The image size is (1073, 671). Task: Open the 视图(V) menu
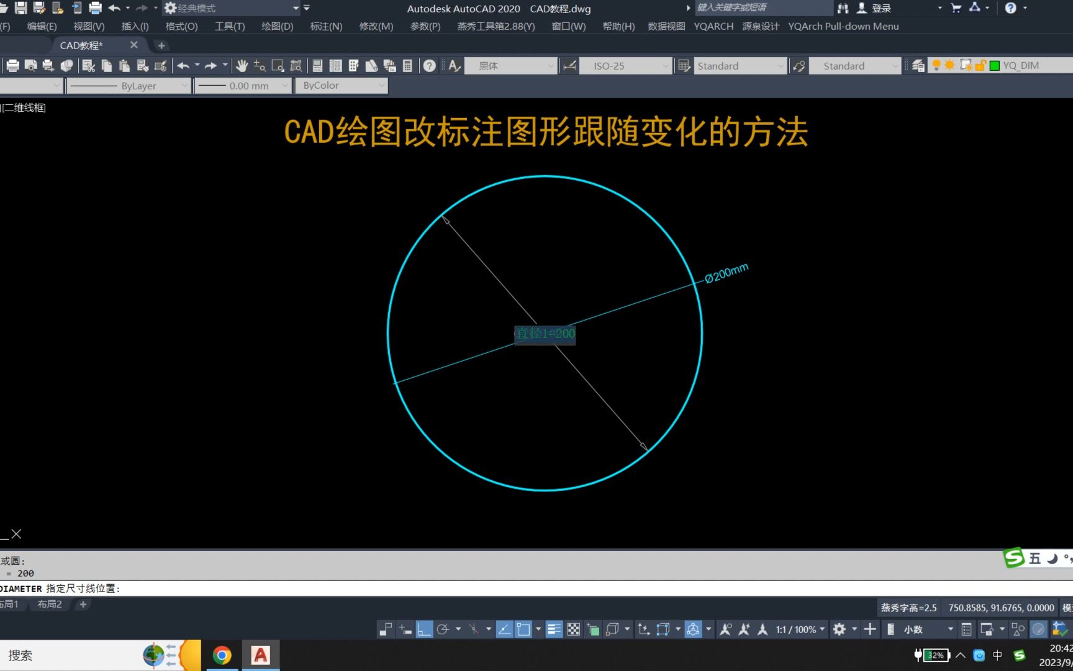pos(89,26)
